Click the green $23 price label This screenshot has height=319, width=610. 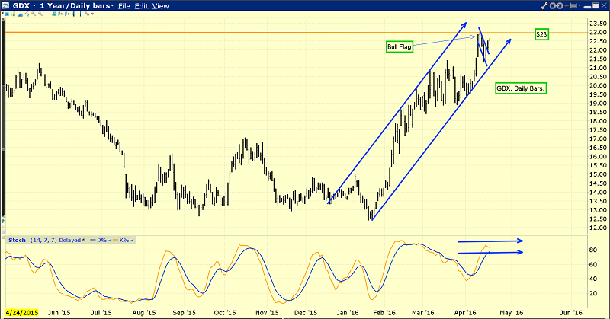(541, 34)
